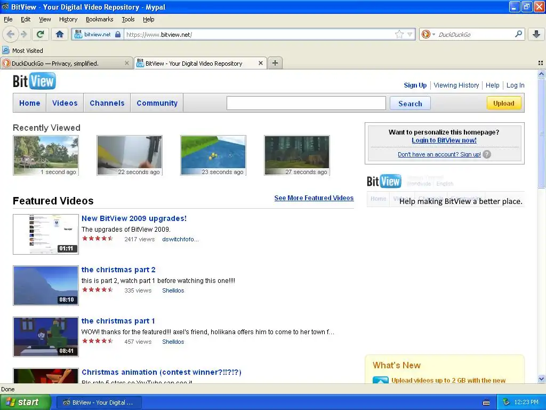Open Christmas animation contest winner video

[161, 372]
